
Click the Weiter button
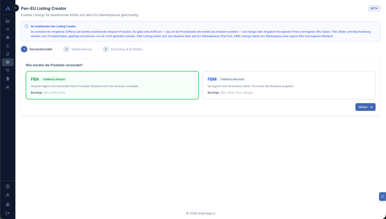[365, 107]
